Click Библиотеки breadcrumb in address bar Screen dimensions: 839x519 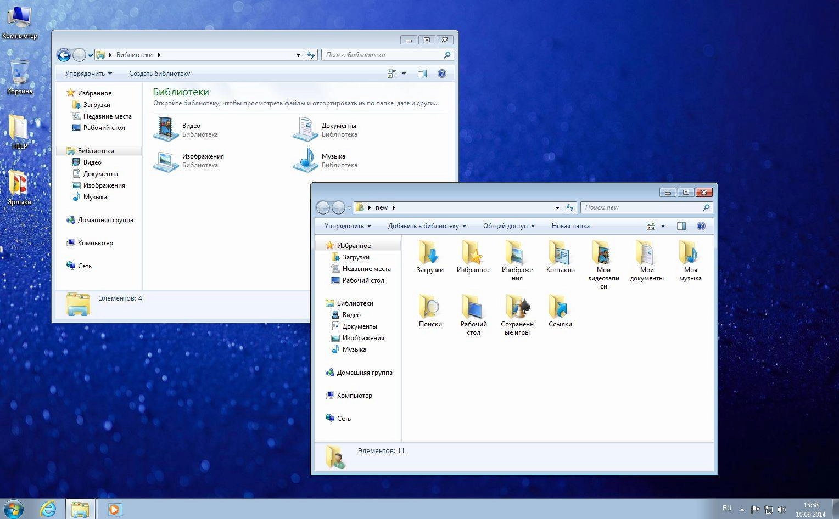pyautogui.click(x=134, y=55)
